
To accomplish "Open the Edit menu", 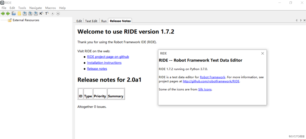I will [12, 8].
